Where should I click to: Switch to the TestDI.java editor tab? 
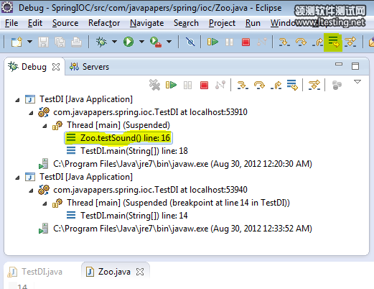coord(35,272)
